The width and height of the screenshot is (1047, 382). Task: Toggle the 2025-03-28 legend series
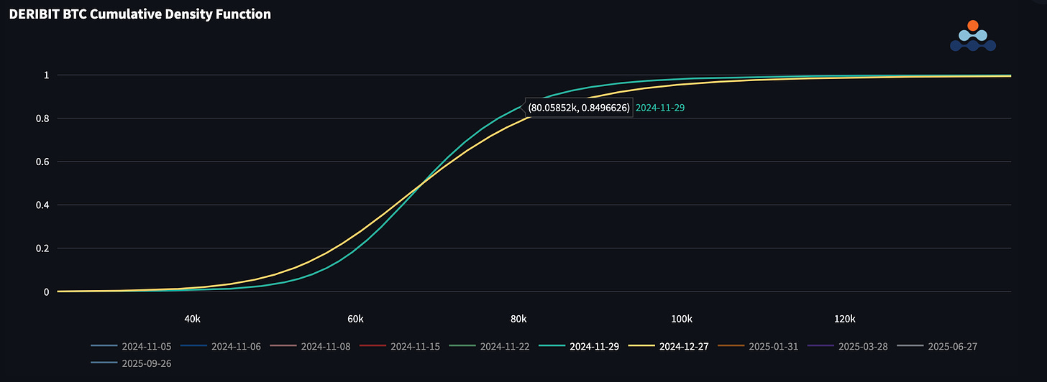[847, 346]
